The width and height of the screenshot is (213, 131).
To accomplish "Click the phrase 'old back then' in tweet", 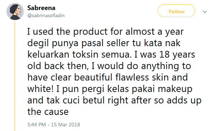I will [58, 66].
